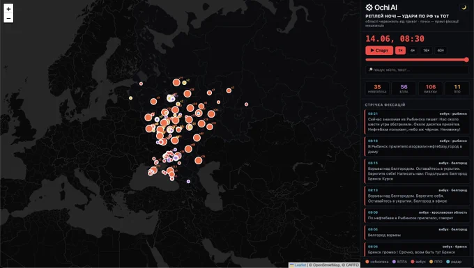Click the СТРІЧКА ФІКСАЦІЙ heading
Screen dimensions: 474x268
pos(385,104)
